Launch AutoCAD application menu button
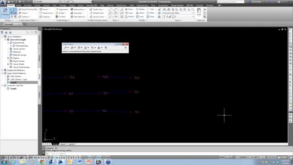Screen dimensions: 293x165 3,3
